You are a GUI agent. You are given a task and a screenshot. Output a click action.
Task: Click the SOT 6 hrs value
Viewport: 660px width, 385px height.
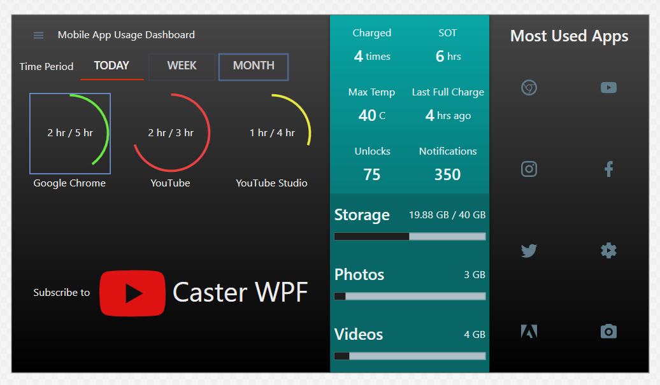[448, 56]
